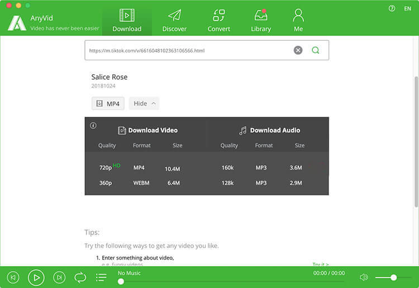419x288 pixels.
Task: Click the Download Video header icon
Action: (122, 130)
